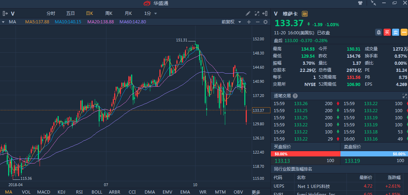This screenshot has height=195, width=408.
Task: Click the fullscreen chart icon
Action: (257, 13)
